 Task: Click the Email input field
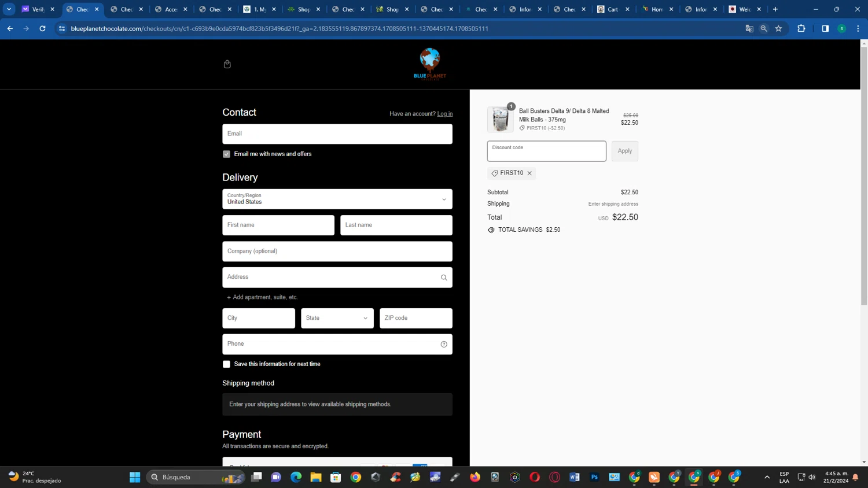coord(337,134)
